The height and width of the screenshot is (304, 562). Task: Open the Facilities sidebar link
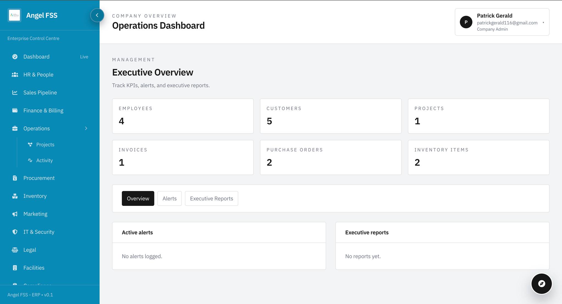[34, 268]
